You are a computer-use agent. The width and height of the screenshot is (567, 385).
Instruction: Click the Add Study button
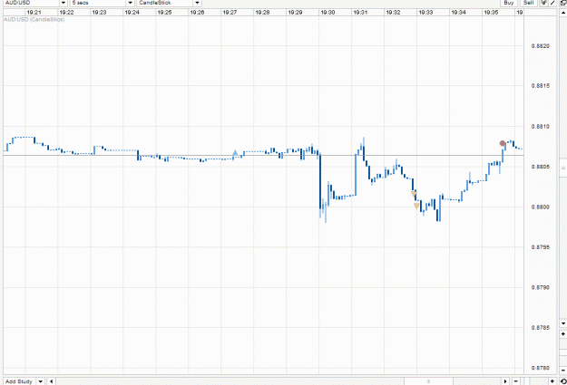(x=19, y=381)
